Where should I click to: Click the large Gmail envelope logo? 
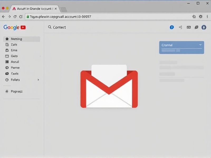coord(109,86)
